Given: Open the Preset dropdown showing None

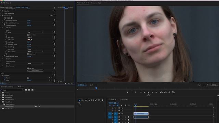Looking at the screenshot, I should point(35,64).
